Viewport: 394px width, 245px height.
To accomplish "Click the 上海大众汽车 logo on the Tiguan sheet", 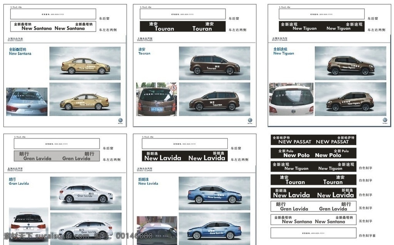I will click(x=280, y=39).
